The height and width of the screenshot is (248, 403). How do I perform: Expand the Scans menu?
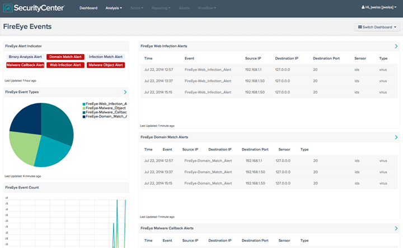137,8
